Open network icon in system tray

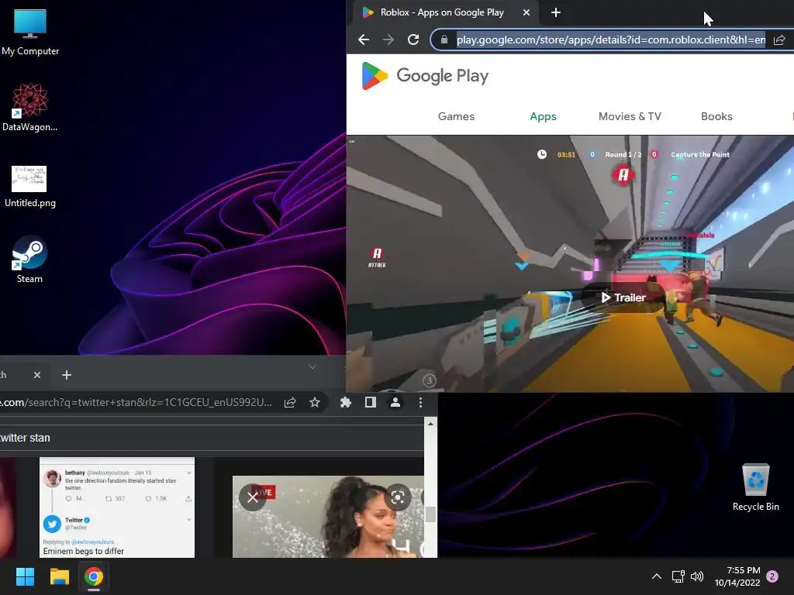678,576
